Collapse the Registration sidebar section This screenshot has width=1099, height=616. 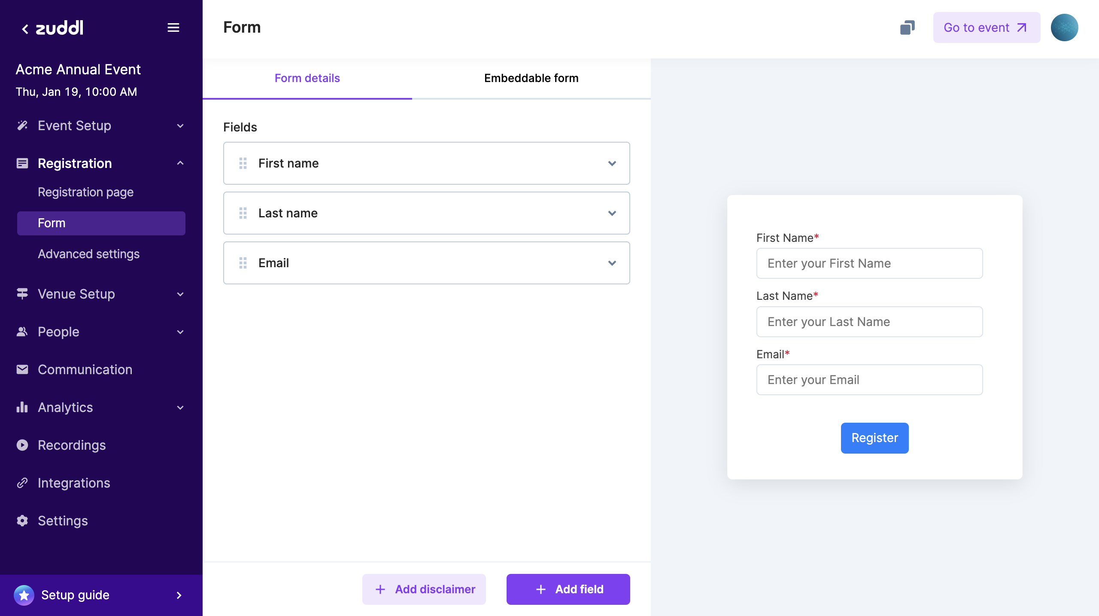(x=180, y=163)
